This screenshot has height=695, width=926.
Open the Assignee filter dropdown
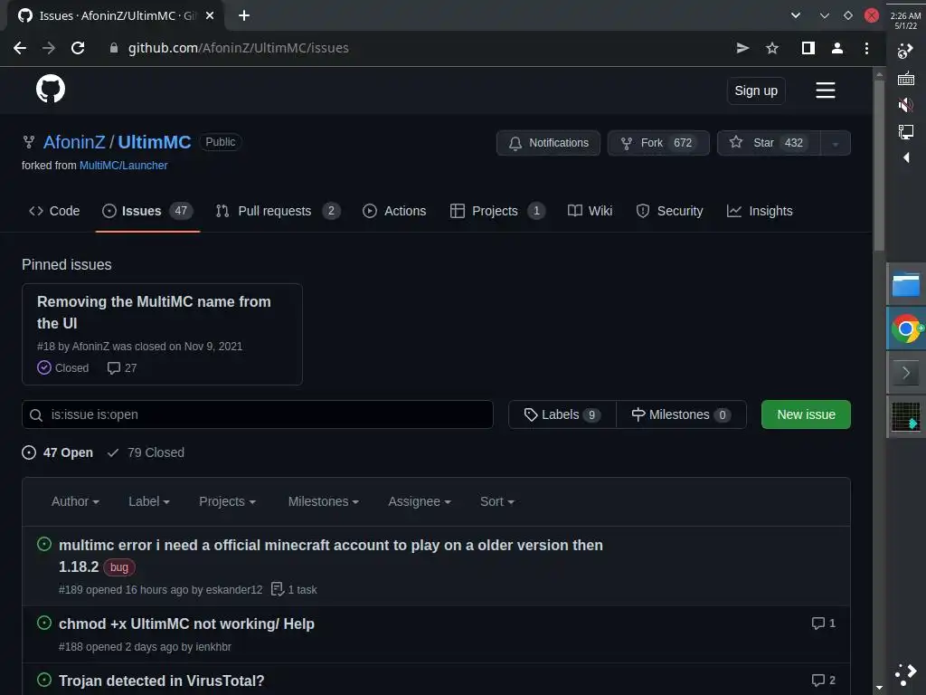click(420, 501)
